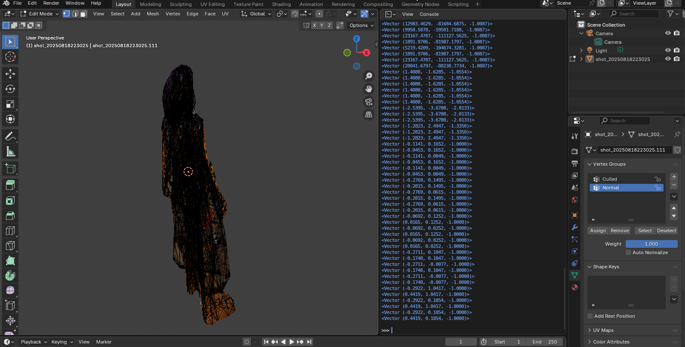Open the Edit Mode dropdown
Viewport: 685px width, 347px height.
click(39, 14)
